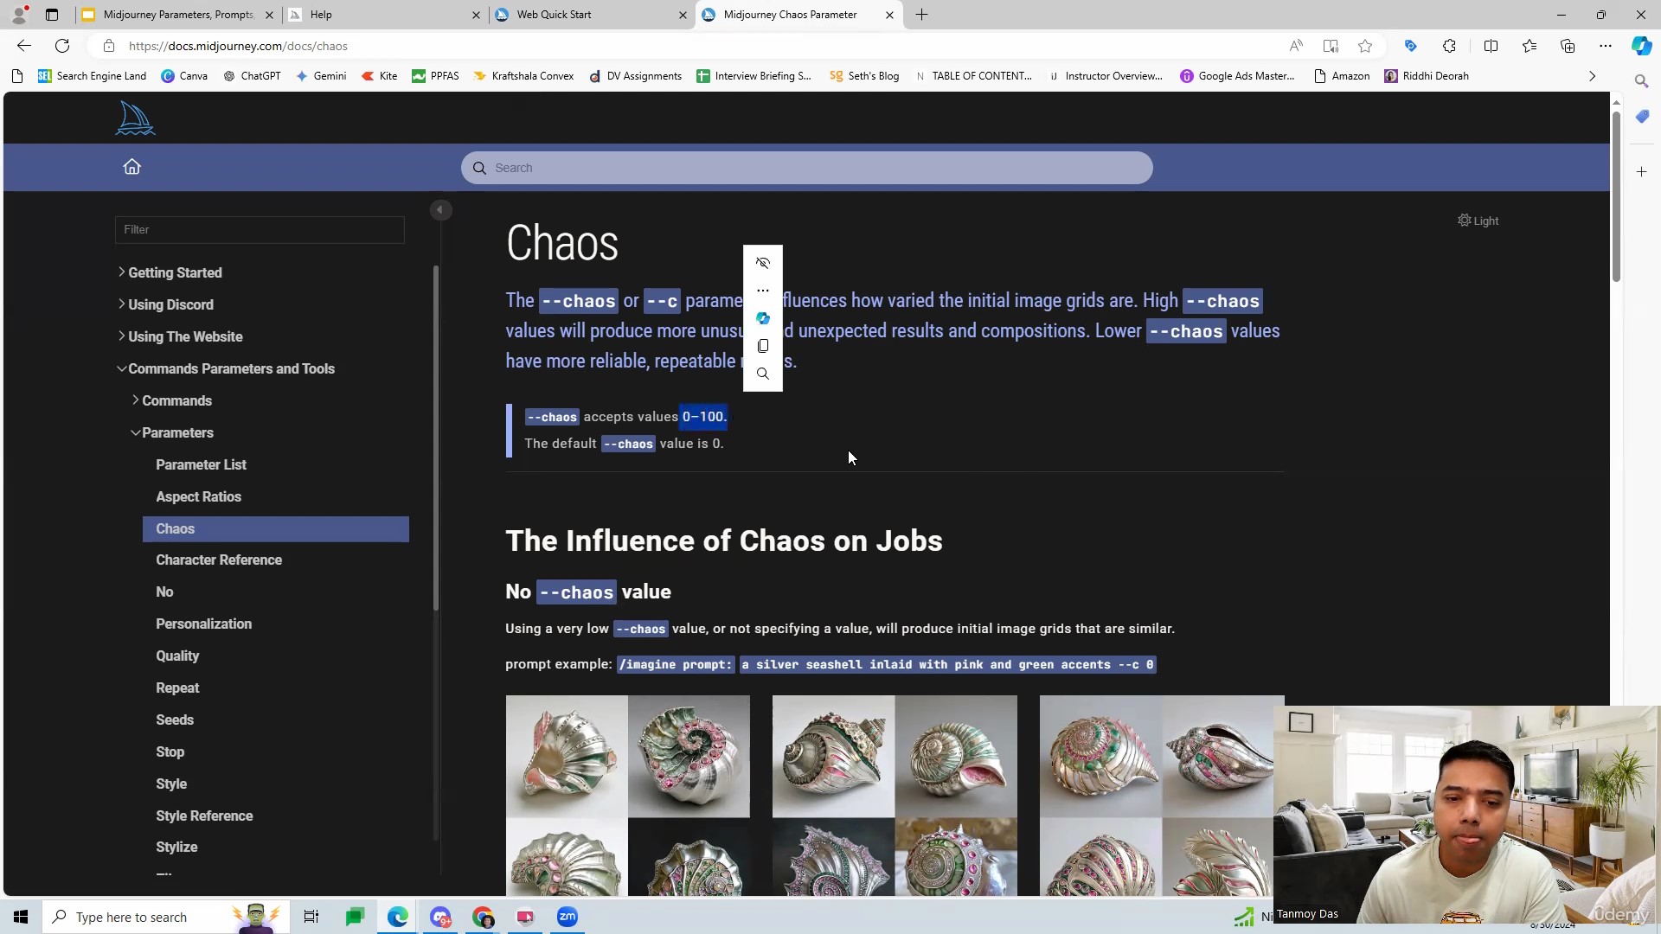The image size is (1661, 934).
Task: Click Edge sidebar search icon
Action: pyautogui.click(x=1642, y=80)
